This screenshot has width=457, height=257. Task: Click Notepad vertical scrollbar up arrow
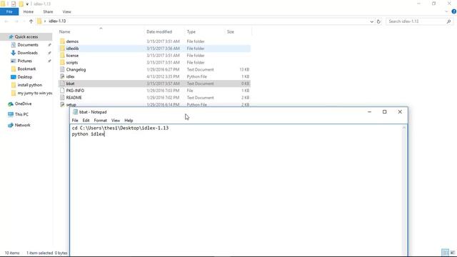coord(404,128)
